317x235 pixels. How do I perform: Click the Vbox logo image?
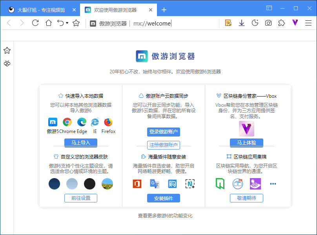pos(246,129)
